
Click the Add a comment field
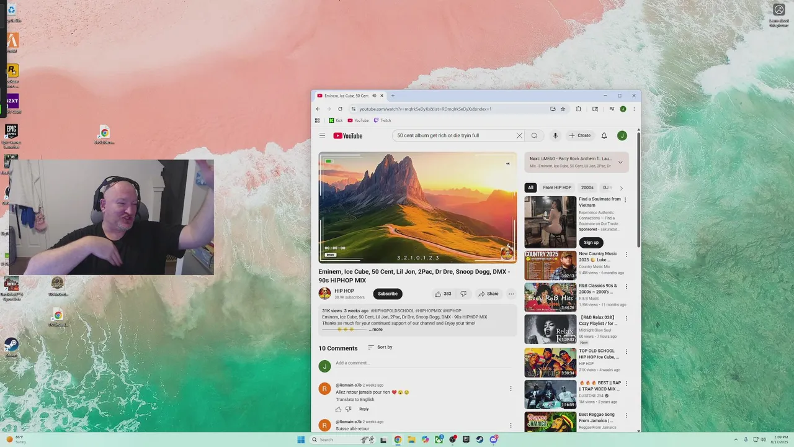tap(425, 363)
